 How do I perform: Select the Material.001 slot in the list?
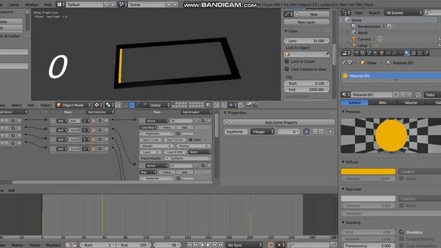(391, 76)
